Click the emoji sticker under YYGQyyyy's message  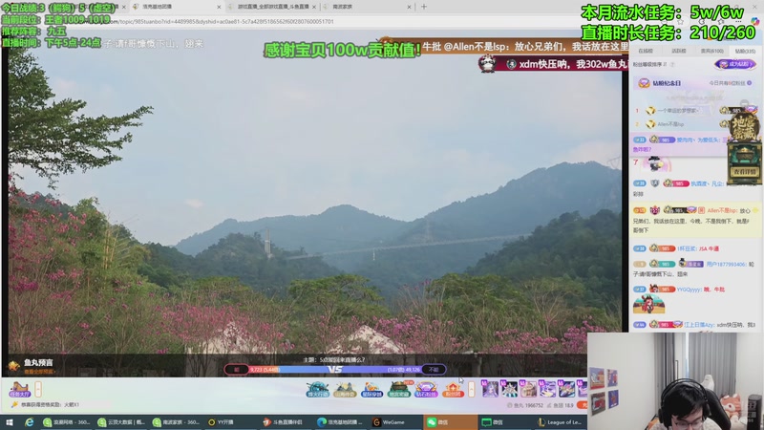click(648, 304)
